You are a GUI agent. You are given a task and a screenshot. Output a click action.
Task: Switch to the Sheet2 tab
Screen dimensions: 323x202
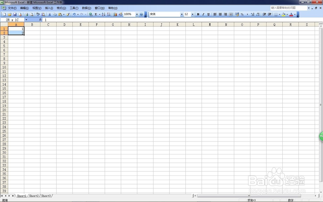(x=34, y=196)
